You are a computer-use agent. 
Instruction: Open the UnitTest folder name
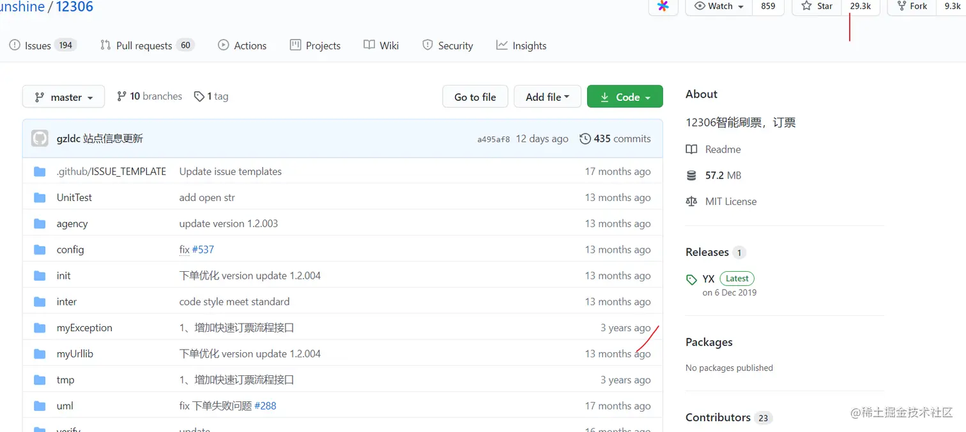click(74, 198)
